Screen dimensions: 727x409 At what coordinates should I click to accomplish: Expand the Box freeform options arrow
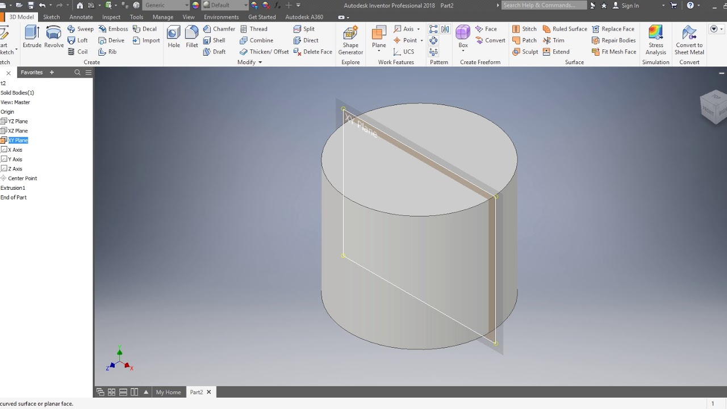[x=463, y=52]
